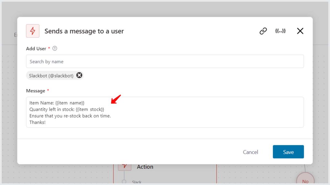The image size is (330, 185).
Task: Click the Message field label
Action: coord(35,91)
